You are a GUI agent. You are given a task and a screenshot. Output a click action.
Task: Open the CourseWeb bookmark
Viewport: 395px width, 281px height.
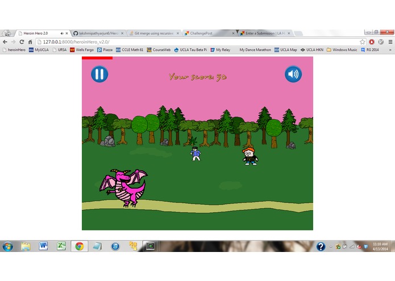click(159, 50)
